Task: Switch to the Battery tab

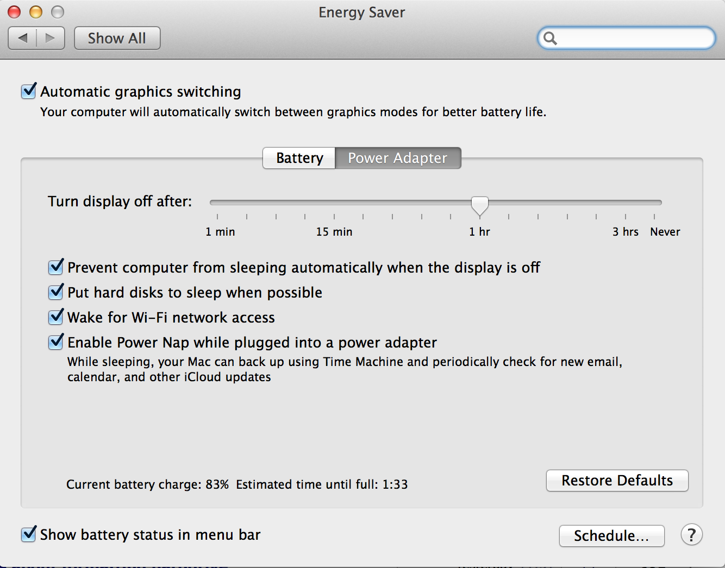Action: pyautogui.click(x=299, y=158)
